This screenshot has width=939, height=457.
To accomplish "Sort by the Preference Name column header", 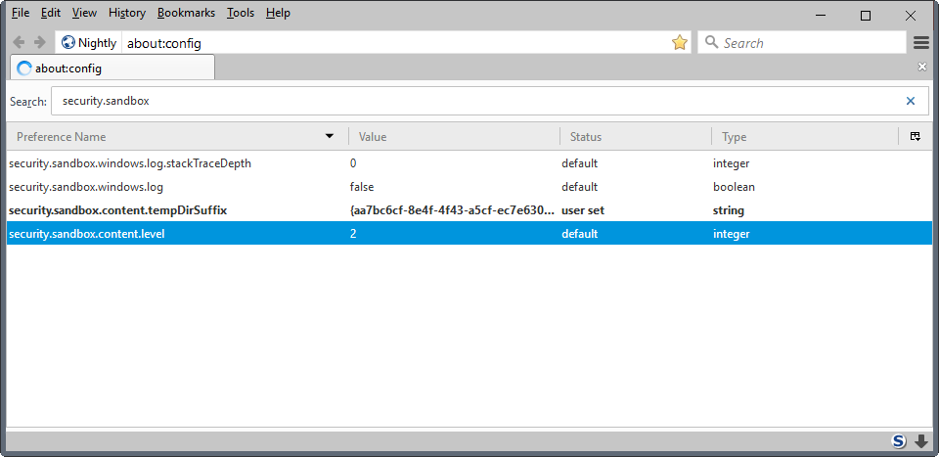I will [x=177, y=137].
